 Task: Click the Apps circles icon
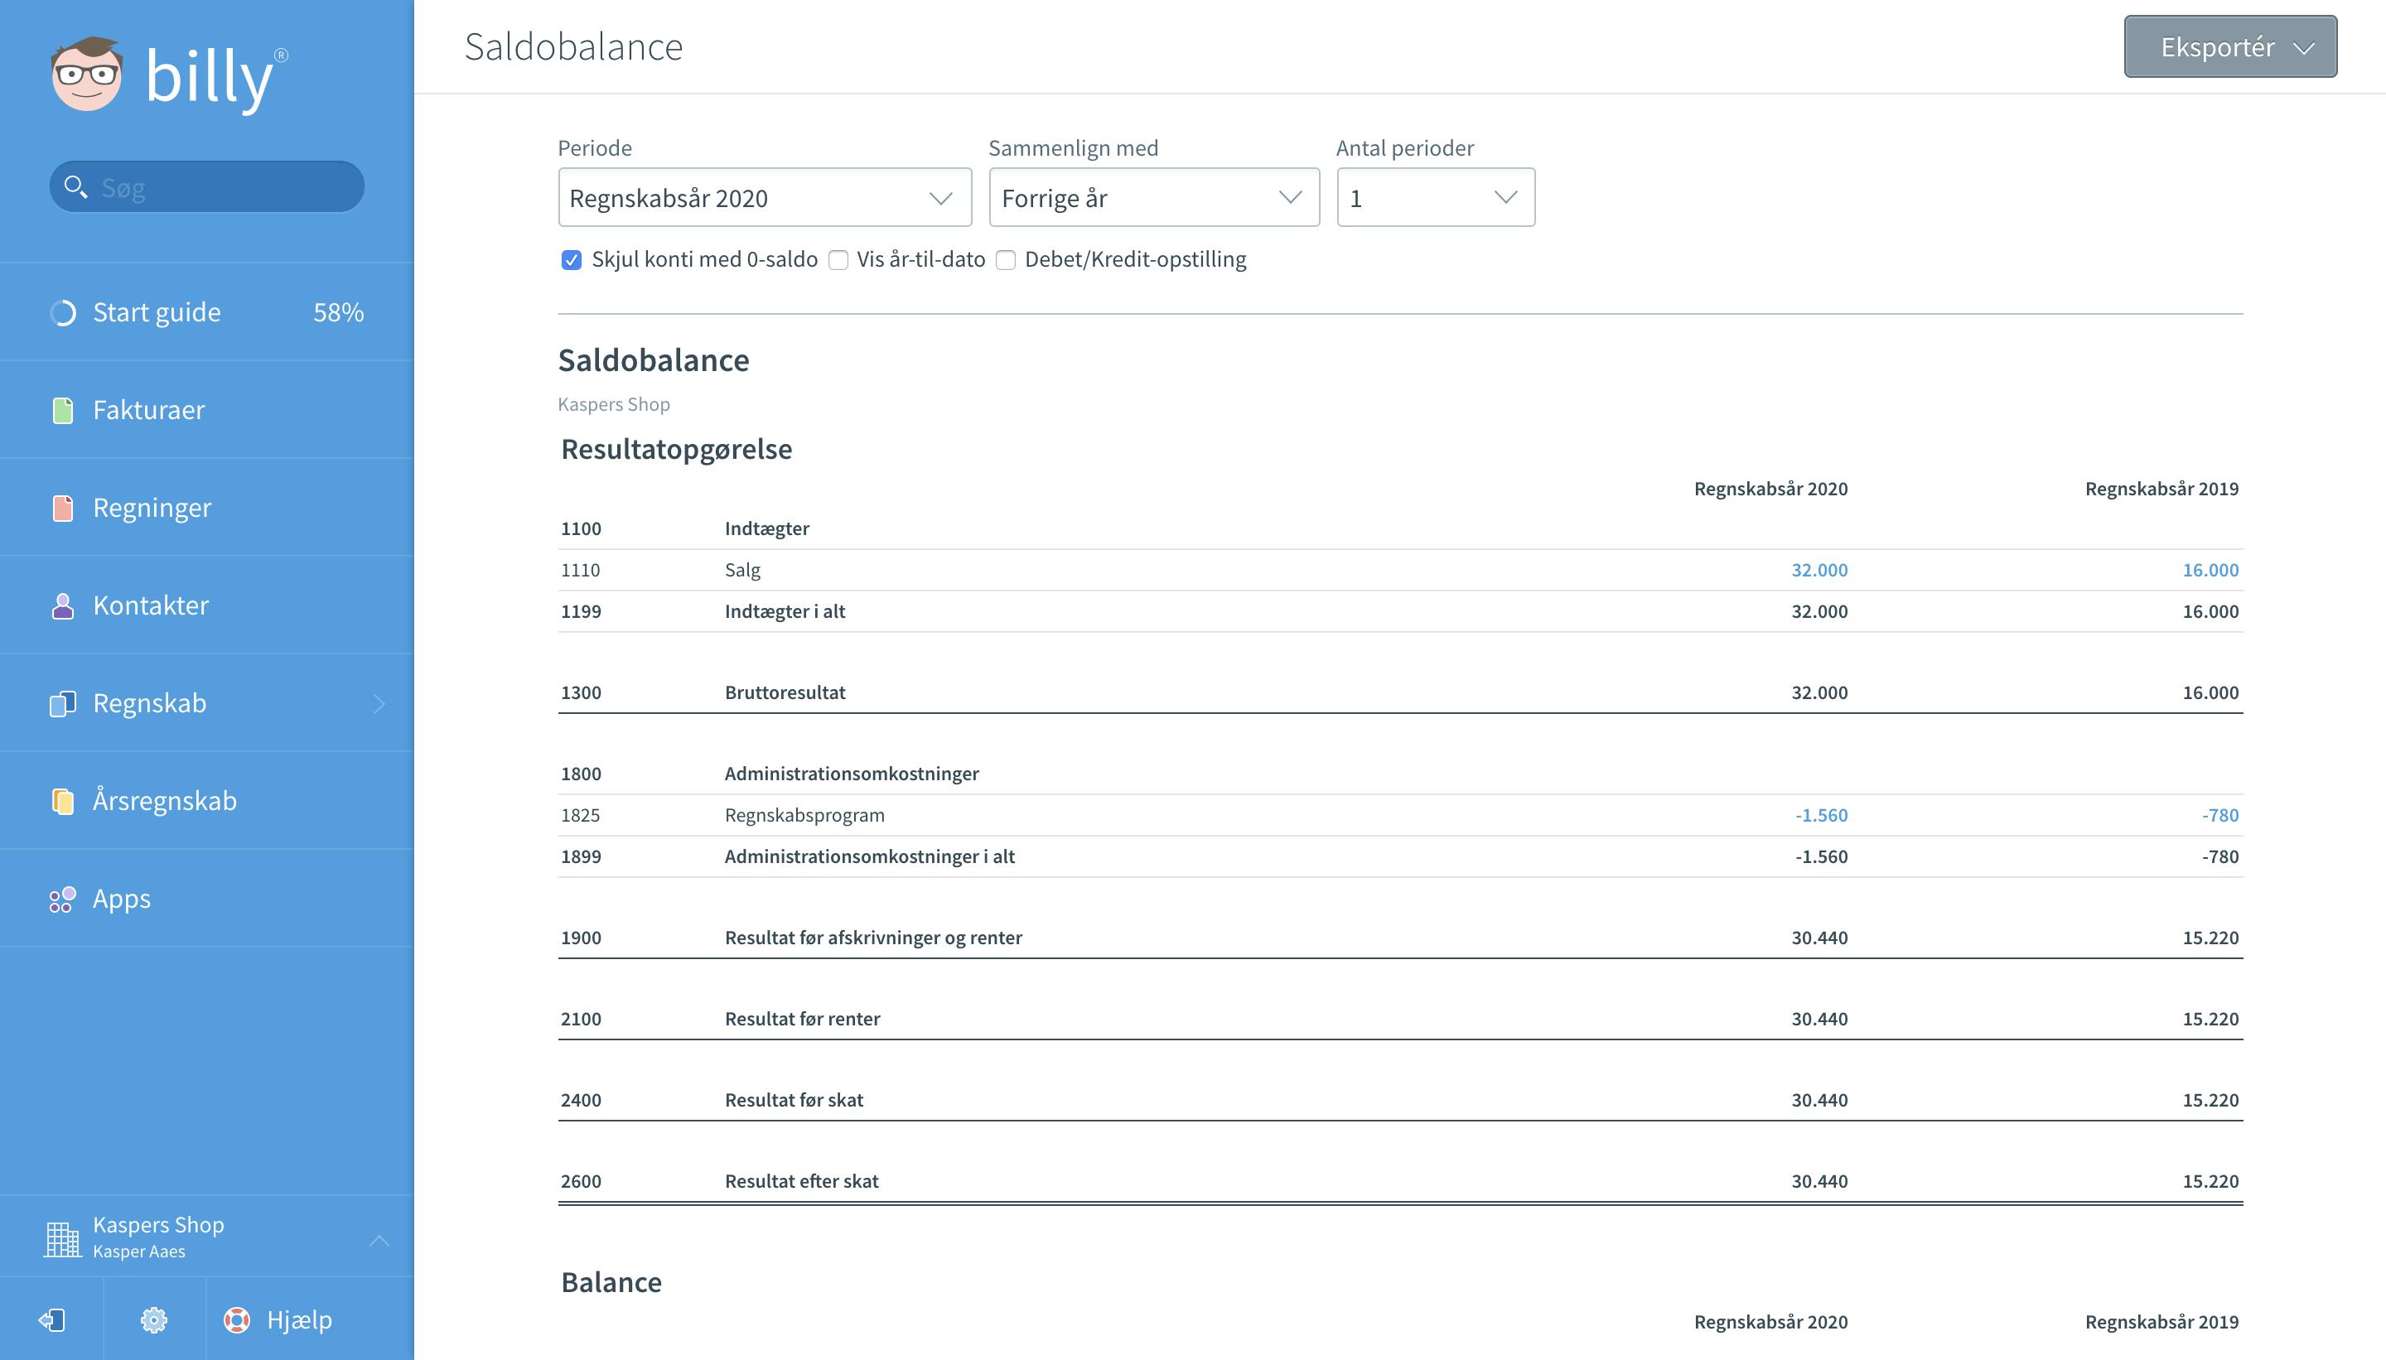[x=63, y=899]
